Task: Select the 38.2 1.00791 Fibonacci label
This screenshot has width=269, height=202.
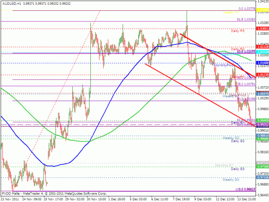Action: [246, 84]
